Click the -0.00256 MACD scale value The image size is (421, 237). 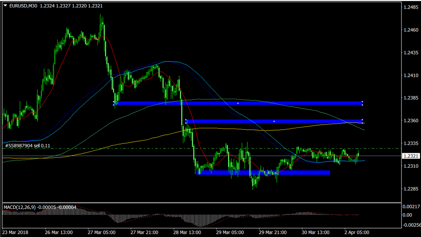(411, 225)
